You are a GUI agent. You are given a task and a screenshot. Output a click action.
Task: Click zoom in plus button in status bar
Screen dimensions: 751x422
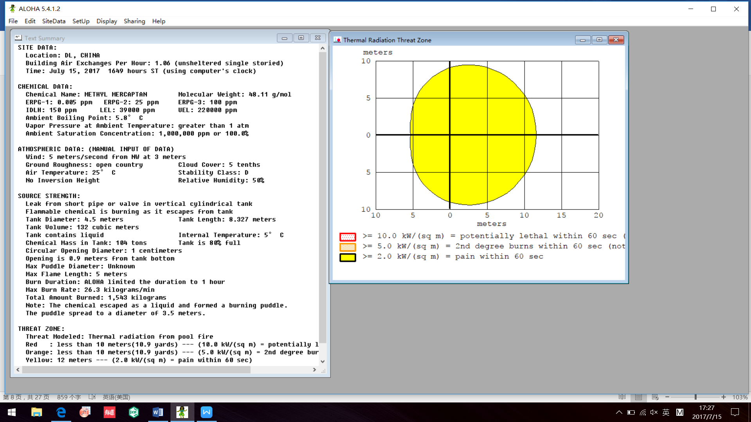724,397
